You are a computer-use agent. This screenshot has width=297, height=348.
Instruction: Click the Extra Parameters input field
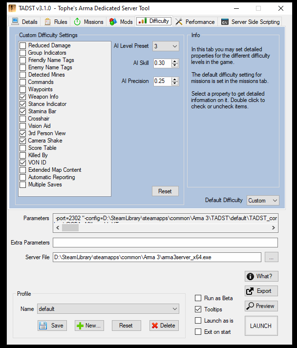pyautogui.click(x=165, y=243)
